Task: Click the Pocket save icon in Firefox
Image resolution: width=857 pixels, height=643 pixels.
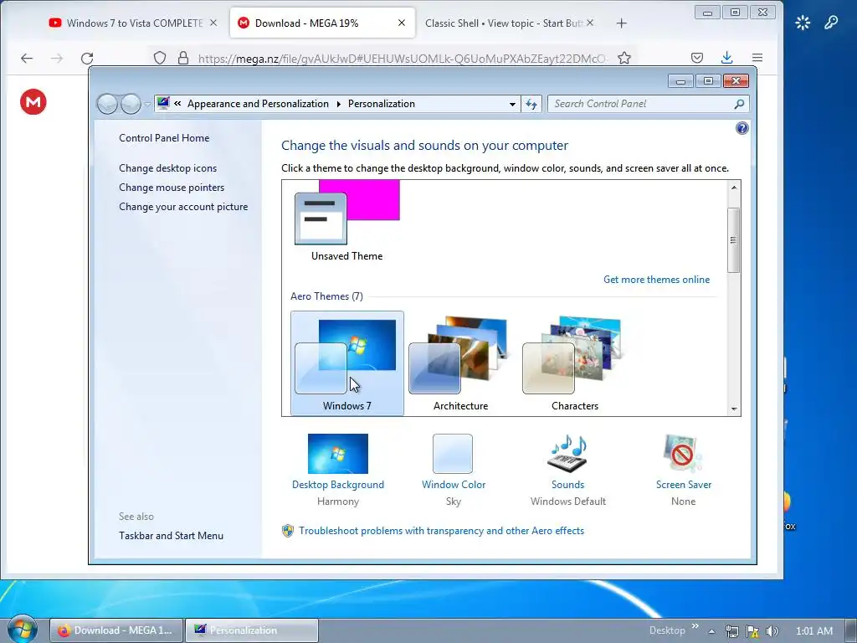Action: (x=697, y=58)
